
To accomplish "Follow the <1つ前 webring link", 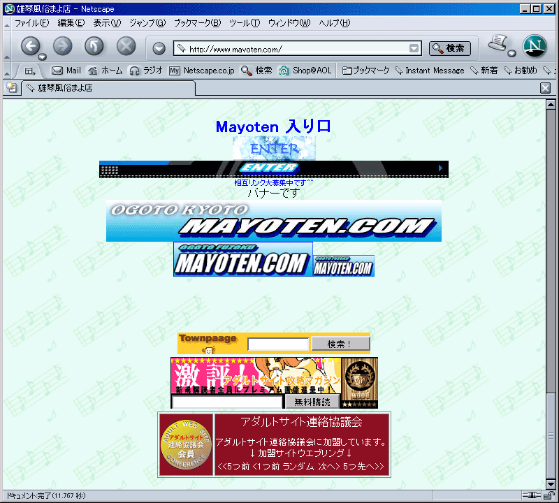I will tap(266, 466).
